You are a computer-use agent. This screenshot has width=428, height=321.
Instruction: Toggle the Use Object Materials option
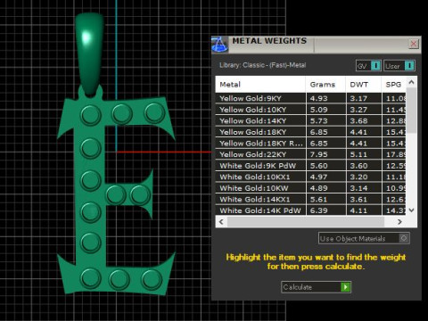(364, 238)
